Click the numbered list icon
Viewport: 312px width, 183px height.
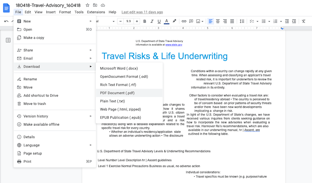coord(275,21)
